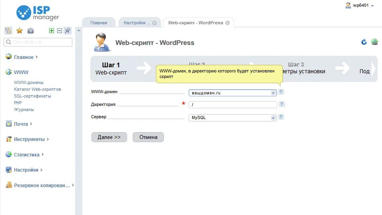Click the menu search field

point(38,42)
